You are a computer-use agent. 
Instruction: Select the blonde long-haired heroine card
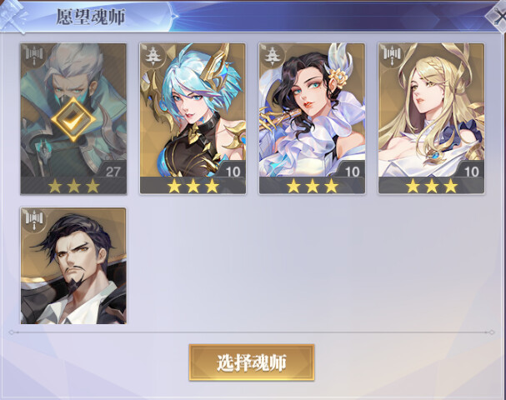coord(432,118)
